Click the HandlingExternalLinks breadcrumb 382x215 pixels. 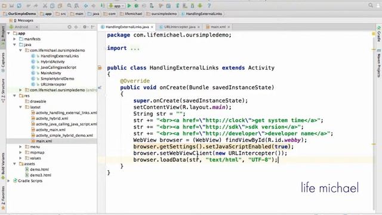point(202,14)
